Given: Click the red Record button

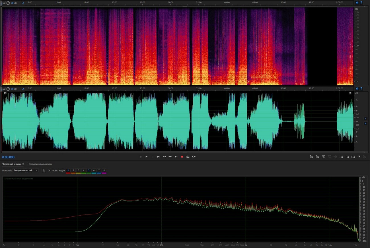Looking at the screenshot, I should pyautogui.click(x=182, y=157).
